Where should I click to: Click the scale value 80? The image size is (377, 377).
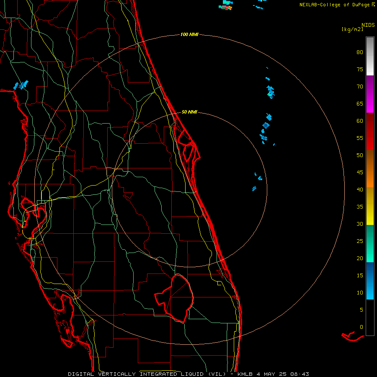360,52
